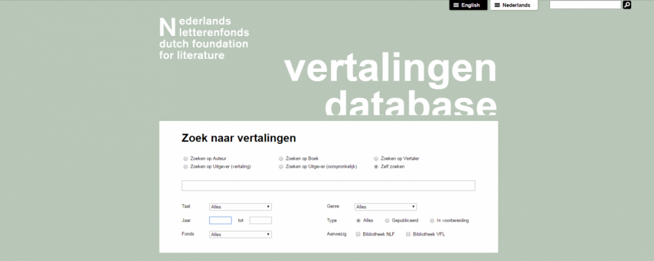Screen dimensions: 654x261
Task: Set Type to Gepubliceerd
Action: [x=387, y=220]
